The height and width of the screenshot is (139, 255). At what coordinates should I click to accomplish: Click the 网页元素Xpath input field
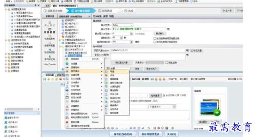coord(148,51)
